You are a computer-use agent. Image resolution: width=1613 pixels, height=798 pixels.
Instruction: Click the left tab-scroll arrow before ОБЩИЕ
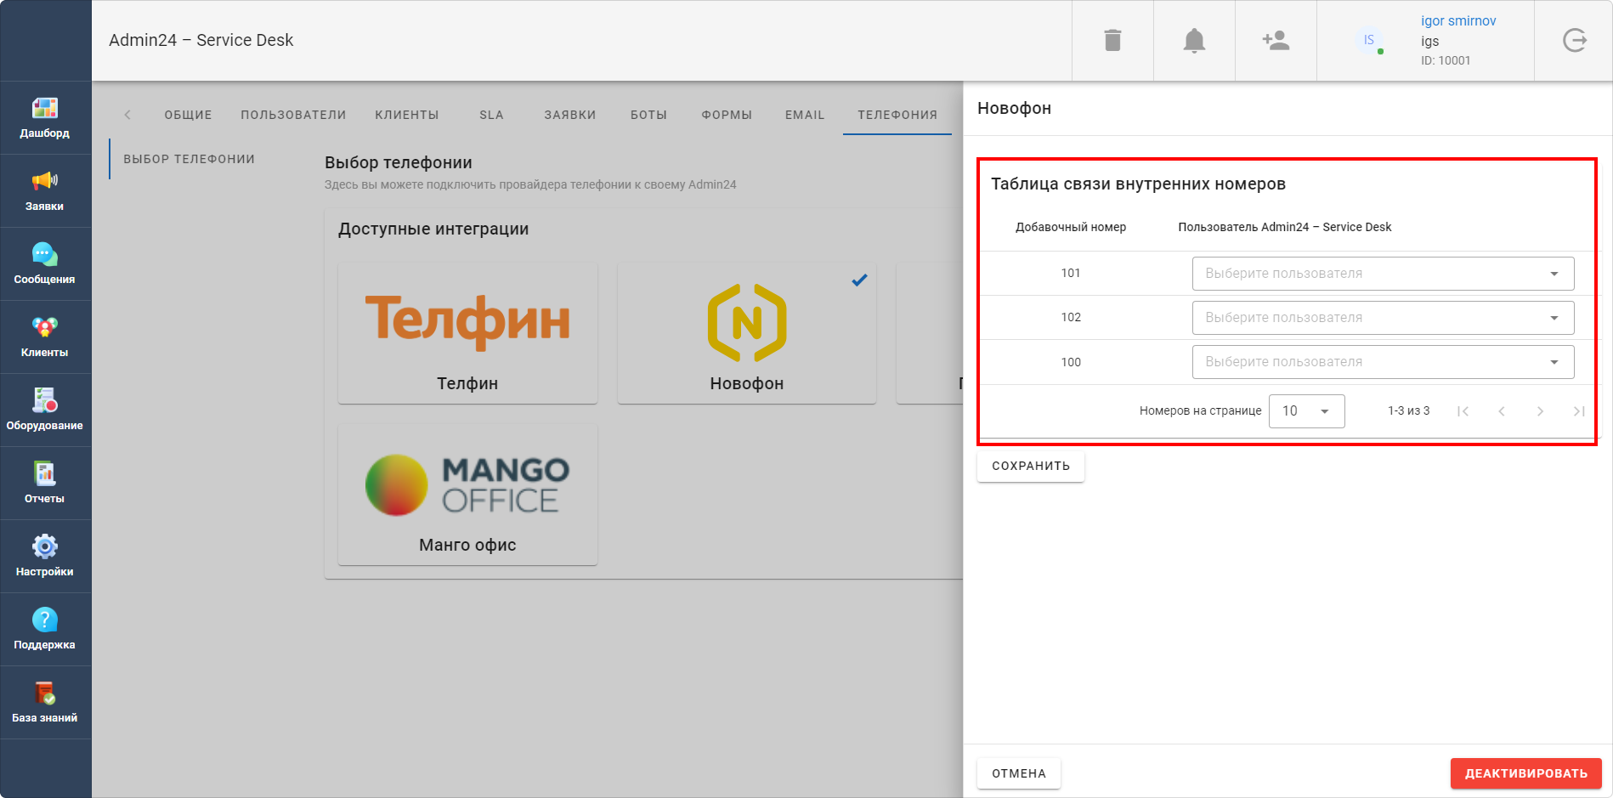pos(127,115)
